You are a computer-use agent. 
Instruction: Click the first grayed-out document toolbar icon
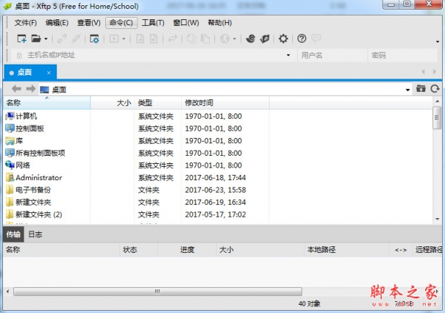pos(140,39)
